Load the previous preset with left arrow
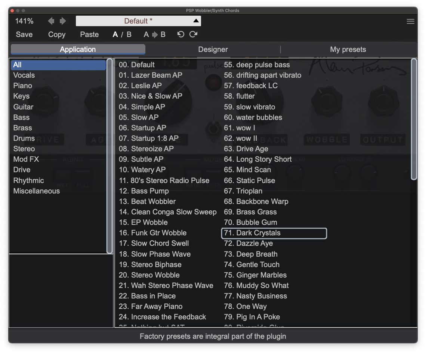 tap(51, 21)
